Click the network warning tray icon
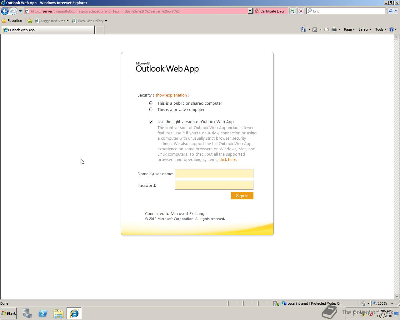This screenshot has width=400, height=320. (363, 313)
